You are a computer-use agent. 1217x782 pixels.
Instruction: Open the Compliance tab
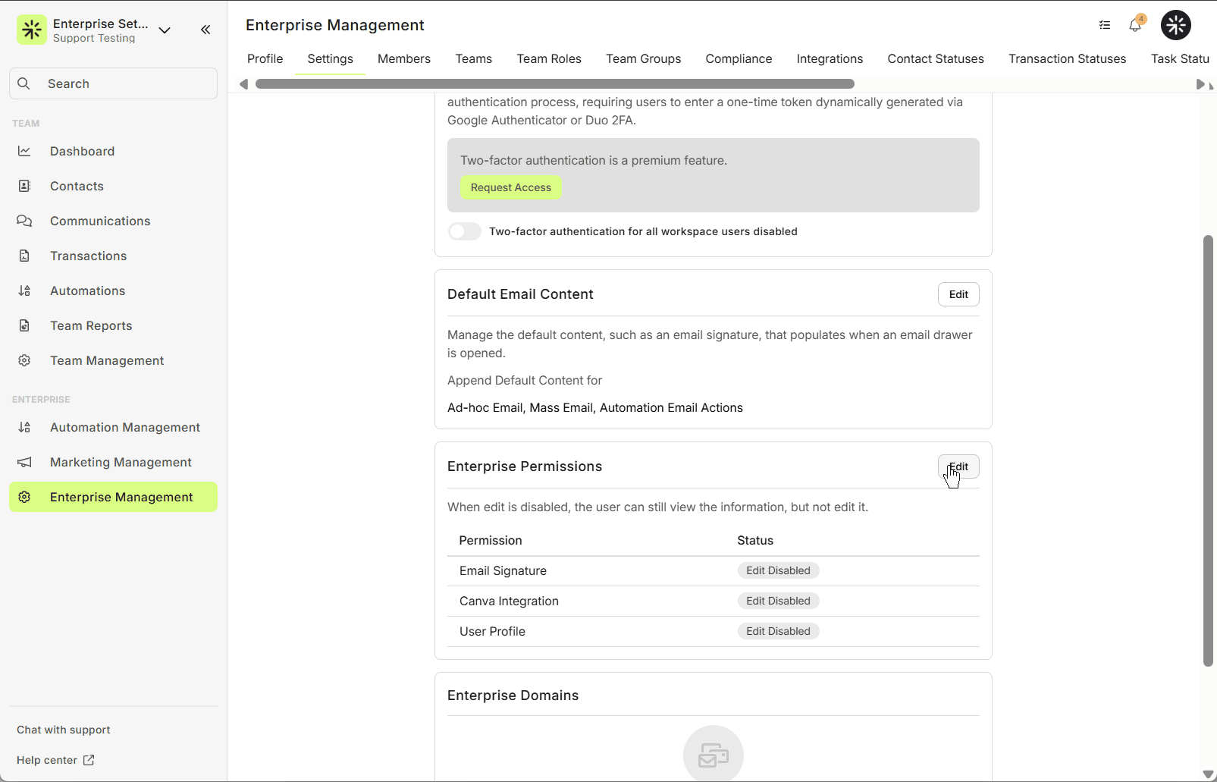739,58
